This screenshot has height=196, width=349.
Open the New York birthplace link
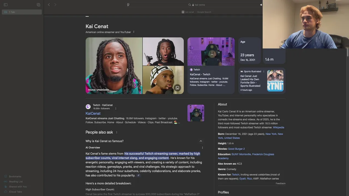pos(251,136)
